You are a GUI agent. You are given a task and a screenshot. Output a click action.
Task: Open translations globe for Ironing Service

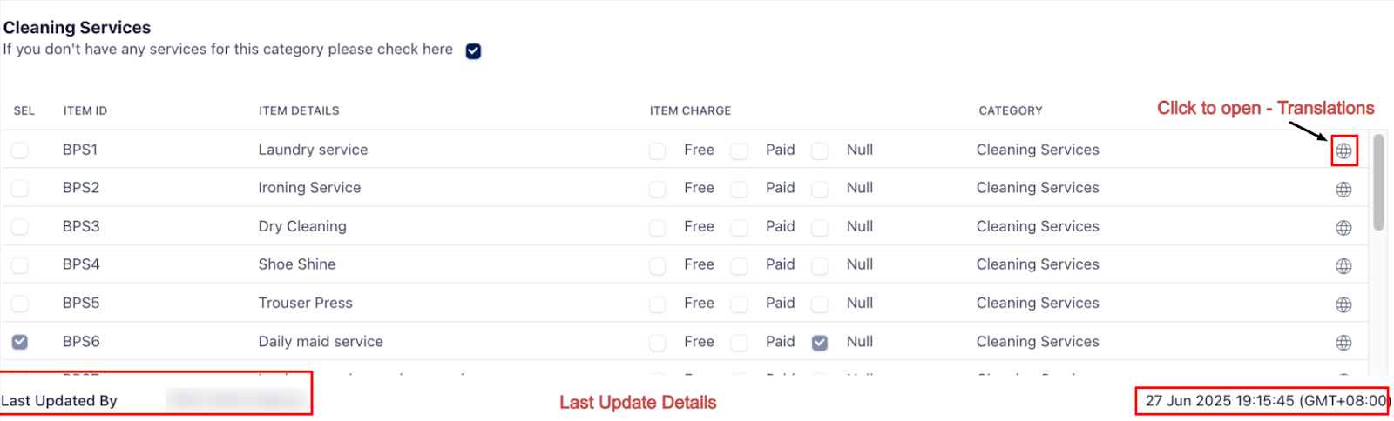1343,190
